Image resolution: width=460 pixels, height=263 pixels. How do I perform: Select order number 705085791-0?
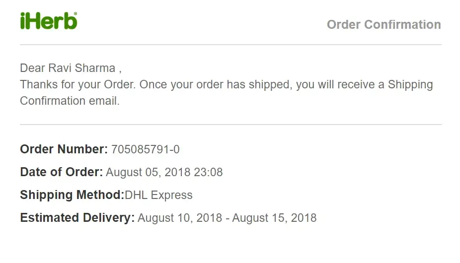click(145, 149)
